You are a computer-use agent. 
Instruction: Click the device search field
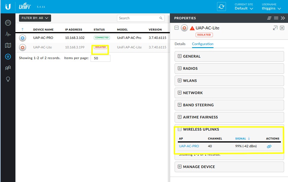click(x=140, y=18)
